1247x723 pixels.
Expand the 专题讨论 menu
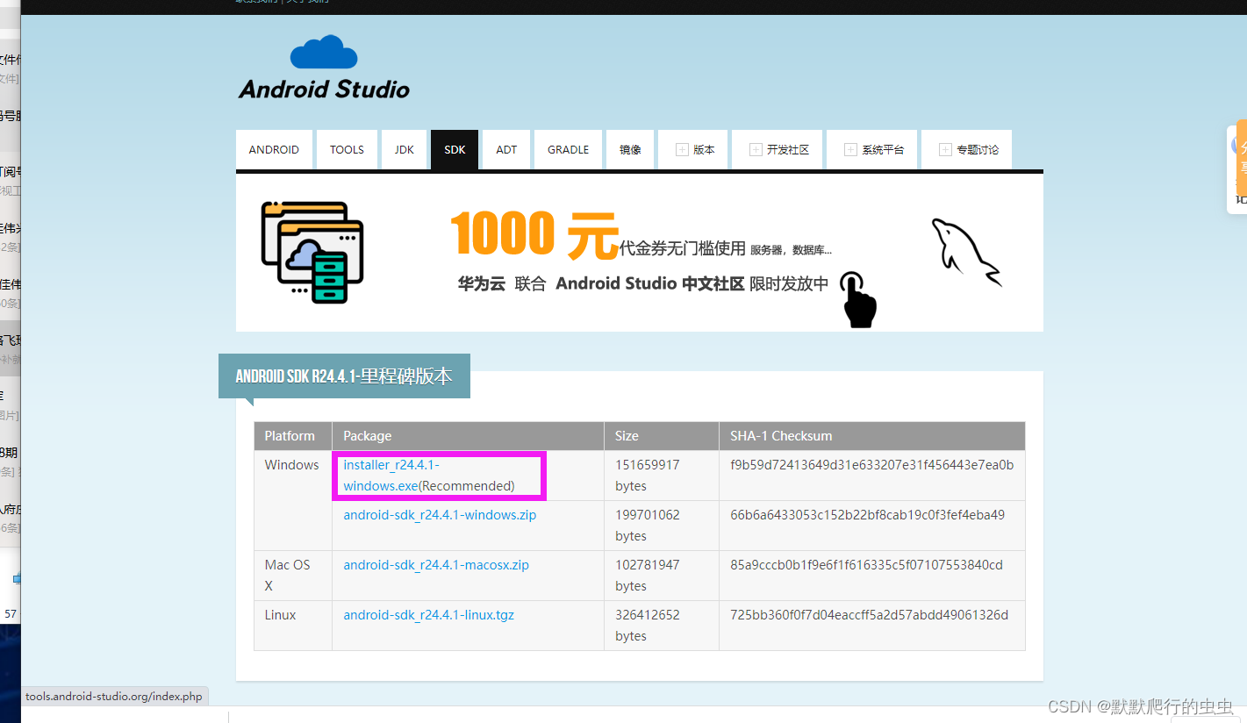tap(968, 149)
